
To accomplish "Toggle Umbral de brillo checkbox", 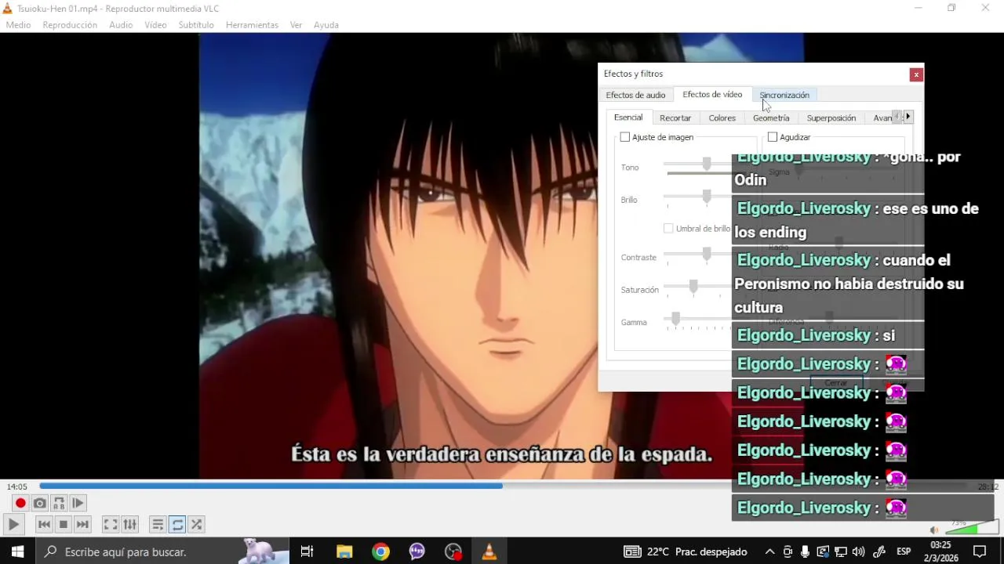I will [x=668, y=229].
